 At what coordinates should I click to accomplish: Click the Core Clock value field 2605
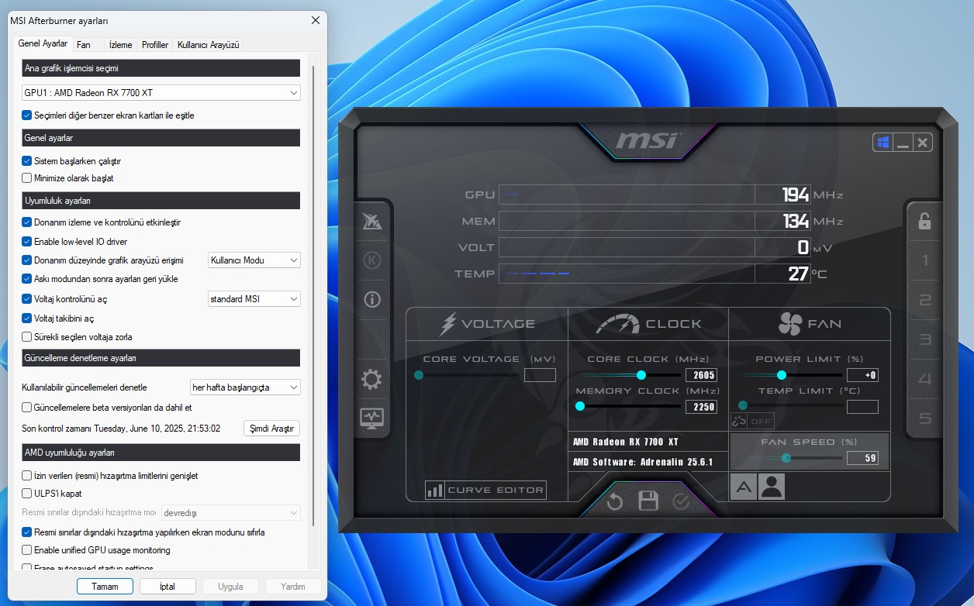[701, 375]
